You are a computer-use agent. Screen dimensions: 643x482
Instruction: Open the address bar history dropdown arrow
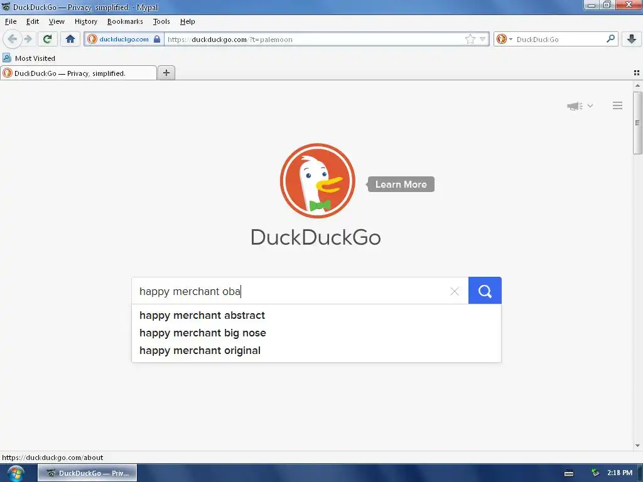coord(483,40)
